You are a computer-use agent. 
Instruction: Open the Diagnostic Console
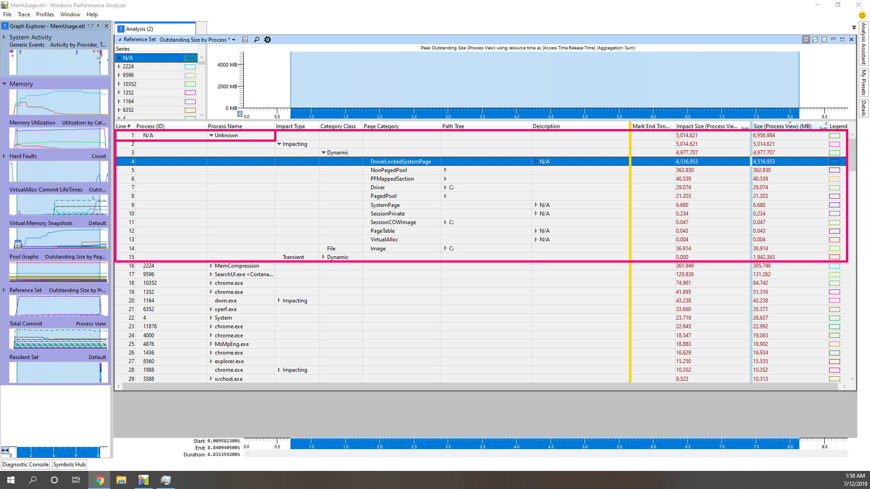[25, 465]
